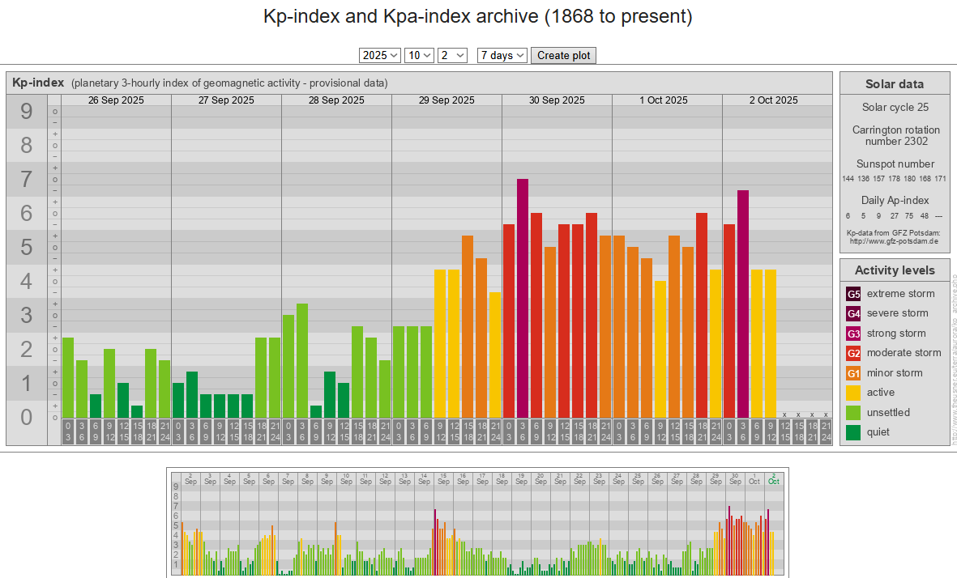Expand the '7 days' range dropdown
This screenshot has width=957, height=578.
click(x=502, y=55)
